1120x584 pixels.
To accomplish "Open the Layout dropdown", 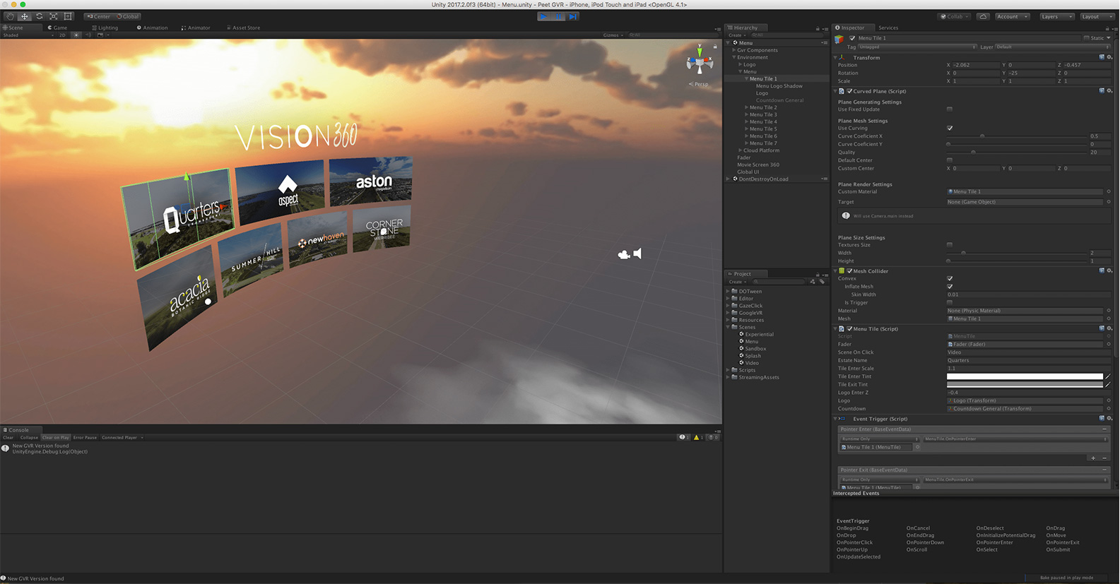I will pos(1094,16).
